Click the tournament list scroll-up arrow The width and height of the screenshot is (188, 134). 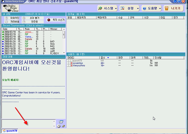64,29
